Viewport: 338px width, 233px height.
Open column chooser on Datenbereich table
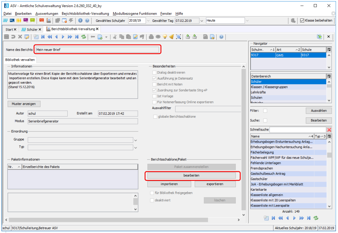coord(329,76)
